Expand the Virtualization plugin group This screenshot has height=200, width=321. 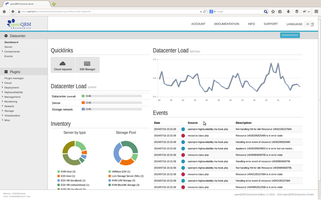pyautogui.click(x=3, y=116)
